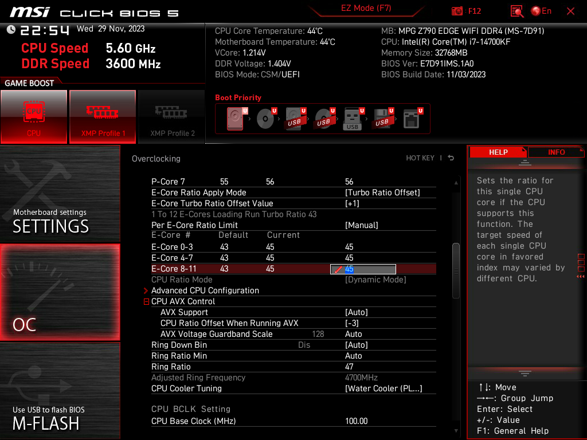The image size is (587, 440).
Task: Open the BIOS search magnifier icon
Action: [x=517, y=11]
